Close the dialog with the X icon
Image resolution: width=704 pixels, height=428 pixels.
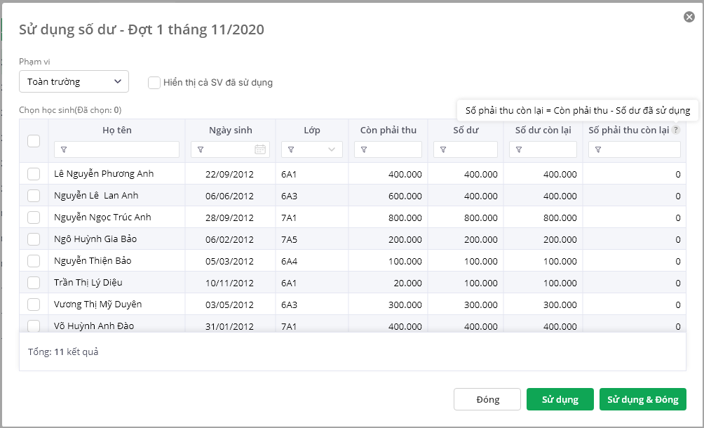click(x=689, y=17)
